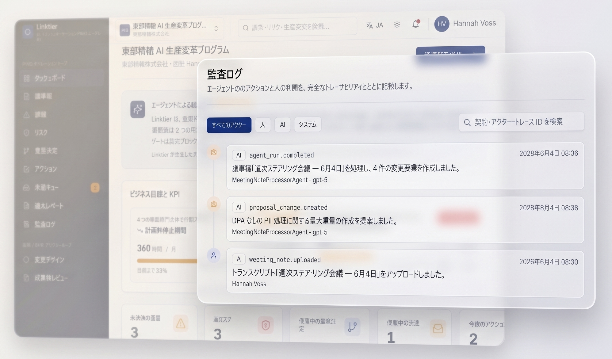
Task: Click the audit log trace ID search field
Action: (521, 122)
